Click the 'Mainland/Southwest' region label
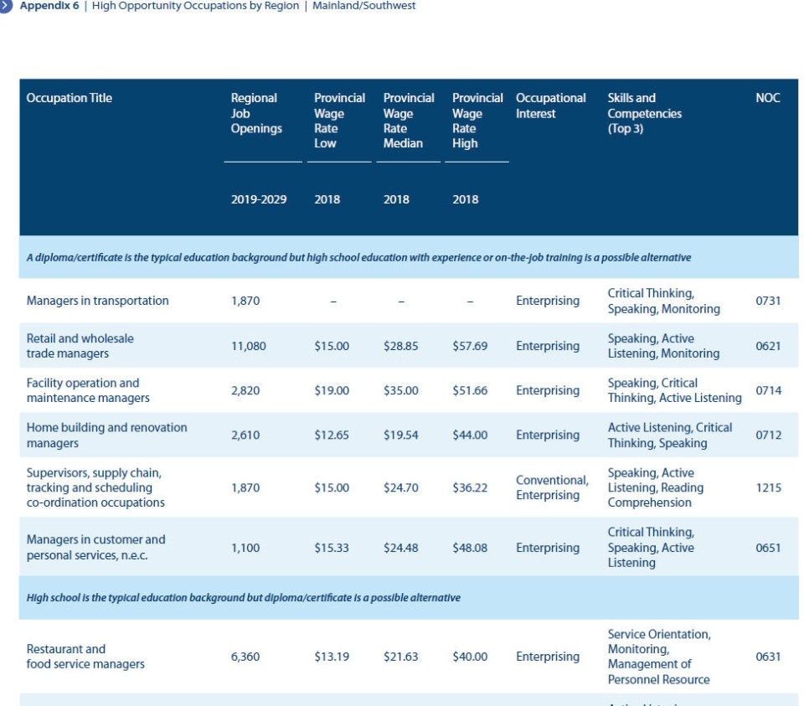The width and height of the screenshot is (804, 706). (x=364, y=6)
